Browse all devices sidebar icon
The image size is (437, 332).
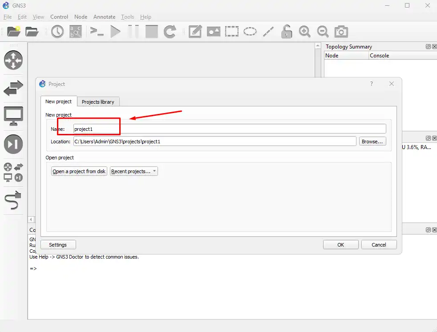[x=13, y=172]
